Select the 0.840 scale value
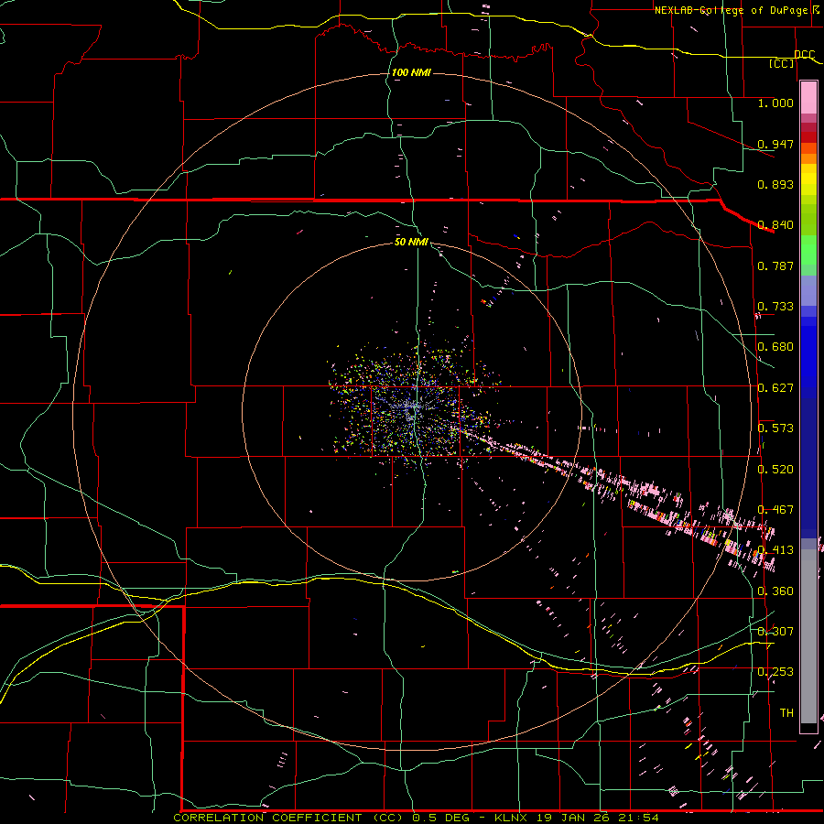This screenshot has height=824, width=824. [775, 224]
